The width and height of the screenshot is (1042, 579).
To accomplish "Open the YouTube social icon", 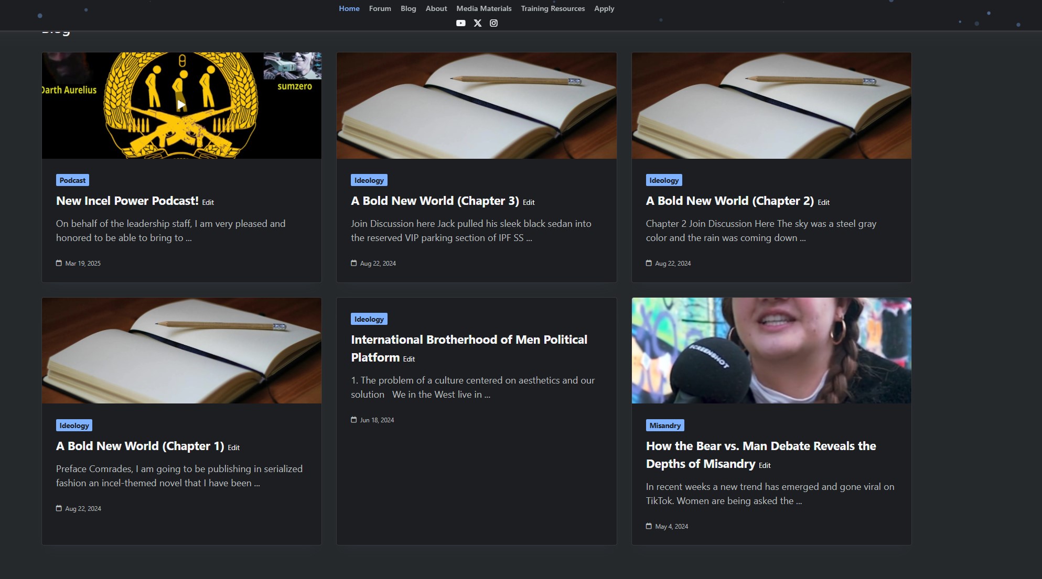I will pos(460,23).
